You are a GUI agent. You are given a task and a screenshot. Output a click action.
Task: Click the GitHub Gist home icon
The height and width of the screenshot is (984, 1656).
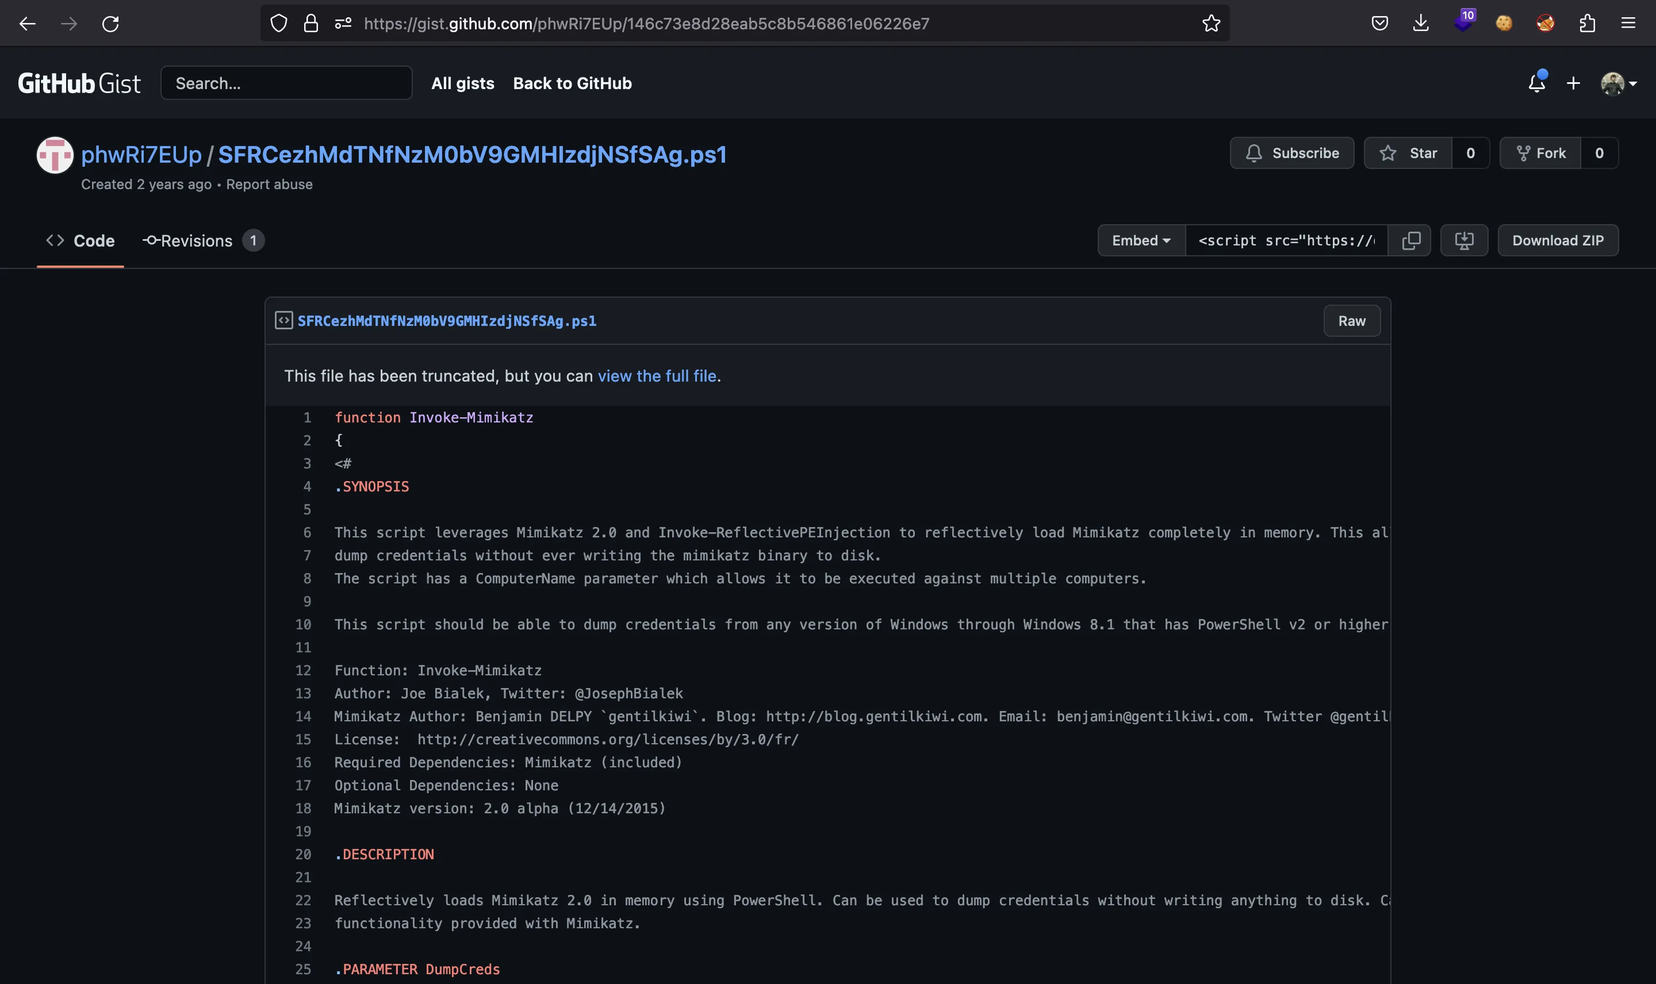coord(79,82)
